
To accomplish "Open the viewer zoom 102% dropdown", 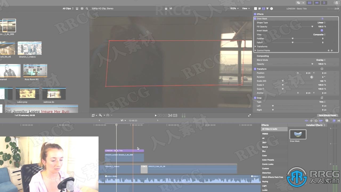I will [x=234, y=9].
